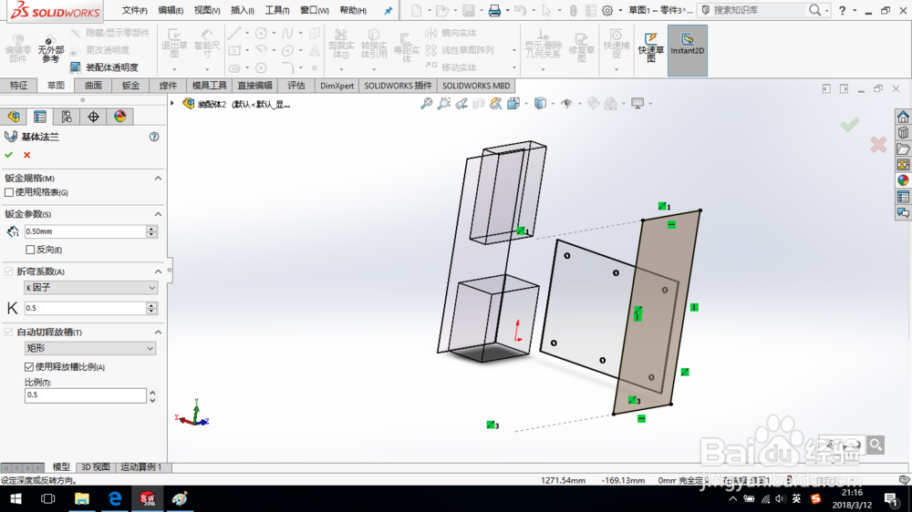Open the Design Library task pane icon
Screen dimensions: 912x512
(903, 133)
